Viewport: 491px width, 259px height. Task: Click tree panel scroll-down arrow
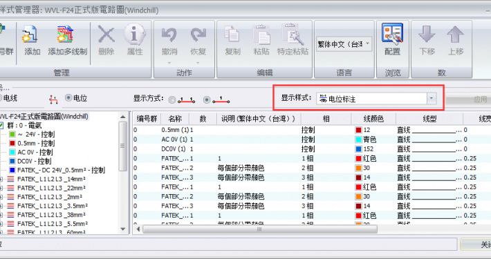123,229
